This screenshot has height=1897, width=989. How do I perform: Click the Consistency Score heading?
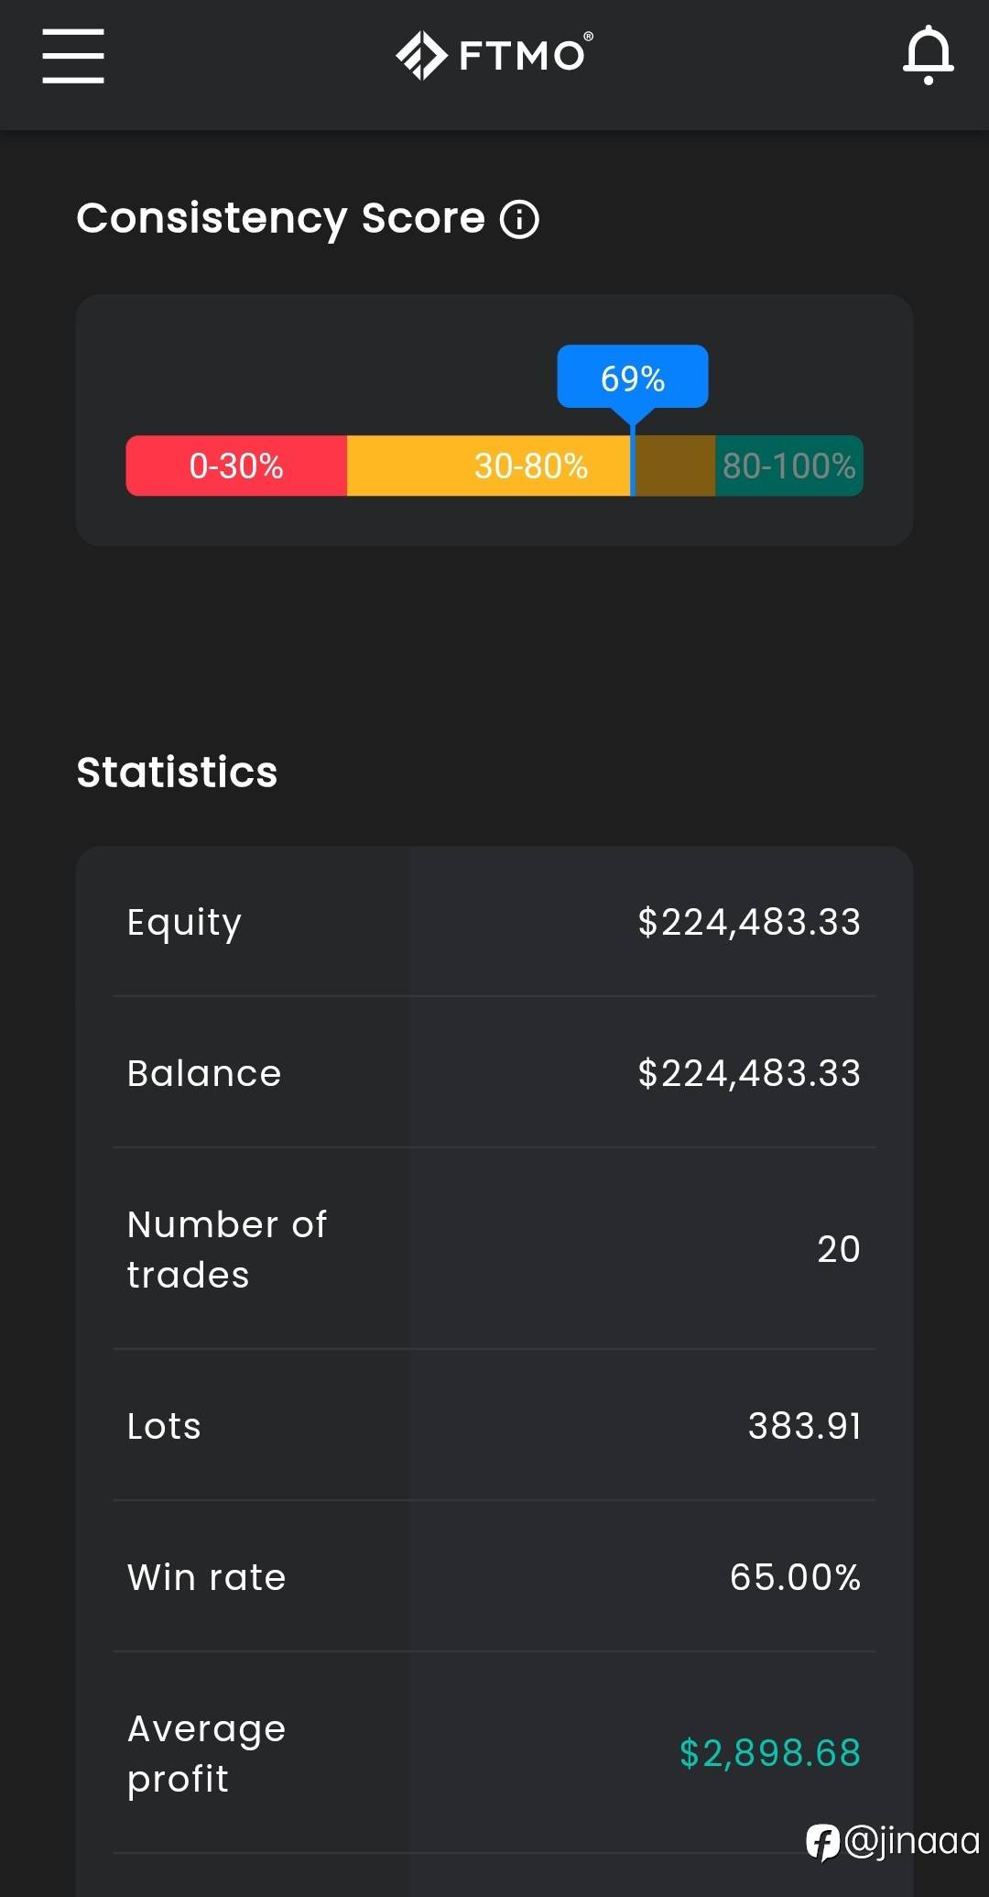[x=280, y=219]
